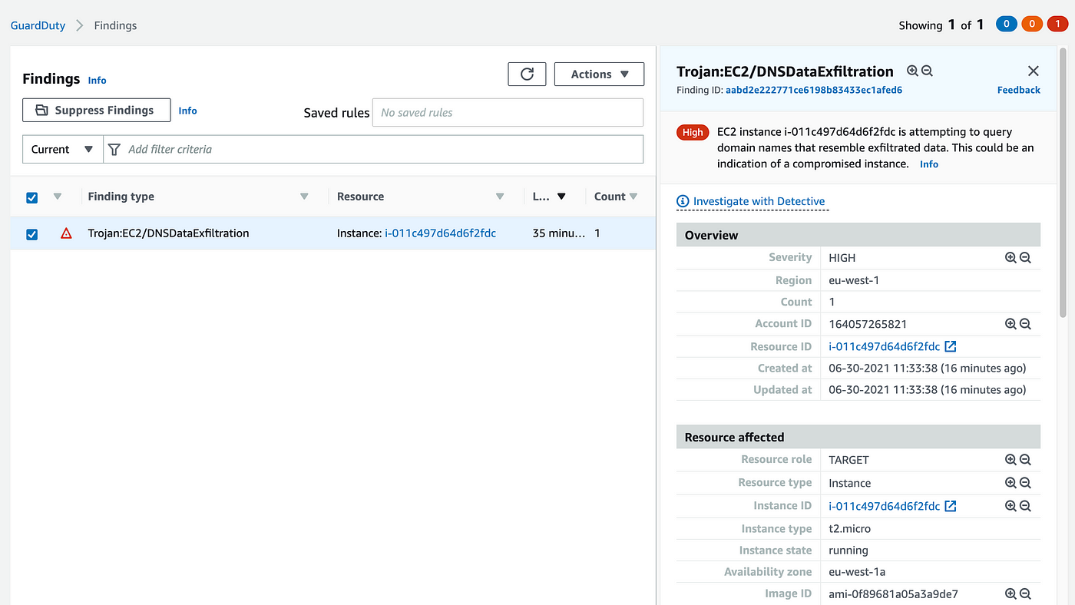Open Resource ID external link icon
Screen dimensions: 1075x605
(x=951, y=346)
